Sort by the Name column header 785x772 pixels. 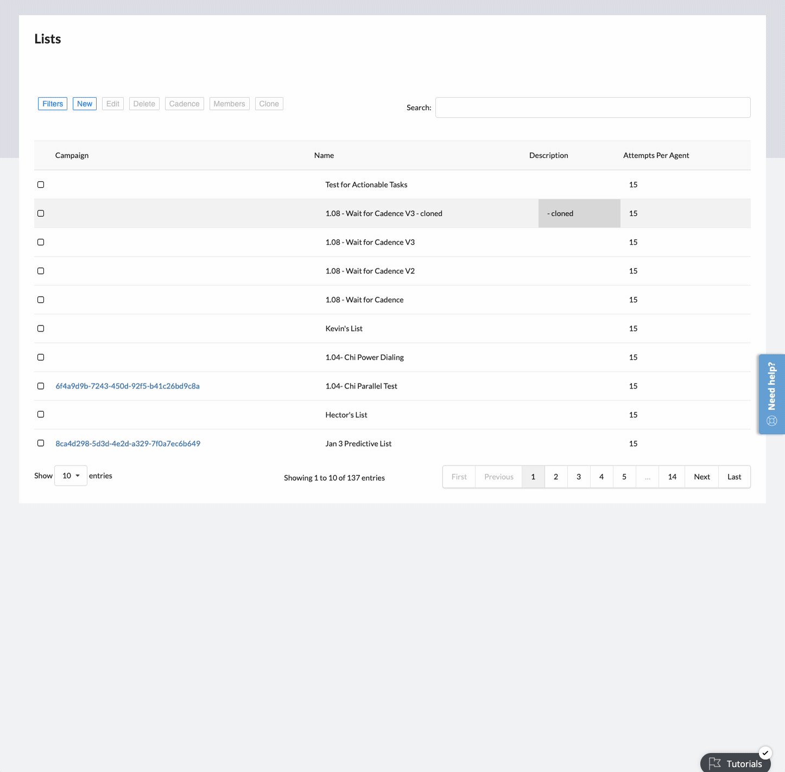[324, 155]
